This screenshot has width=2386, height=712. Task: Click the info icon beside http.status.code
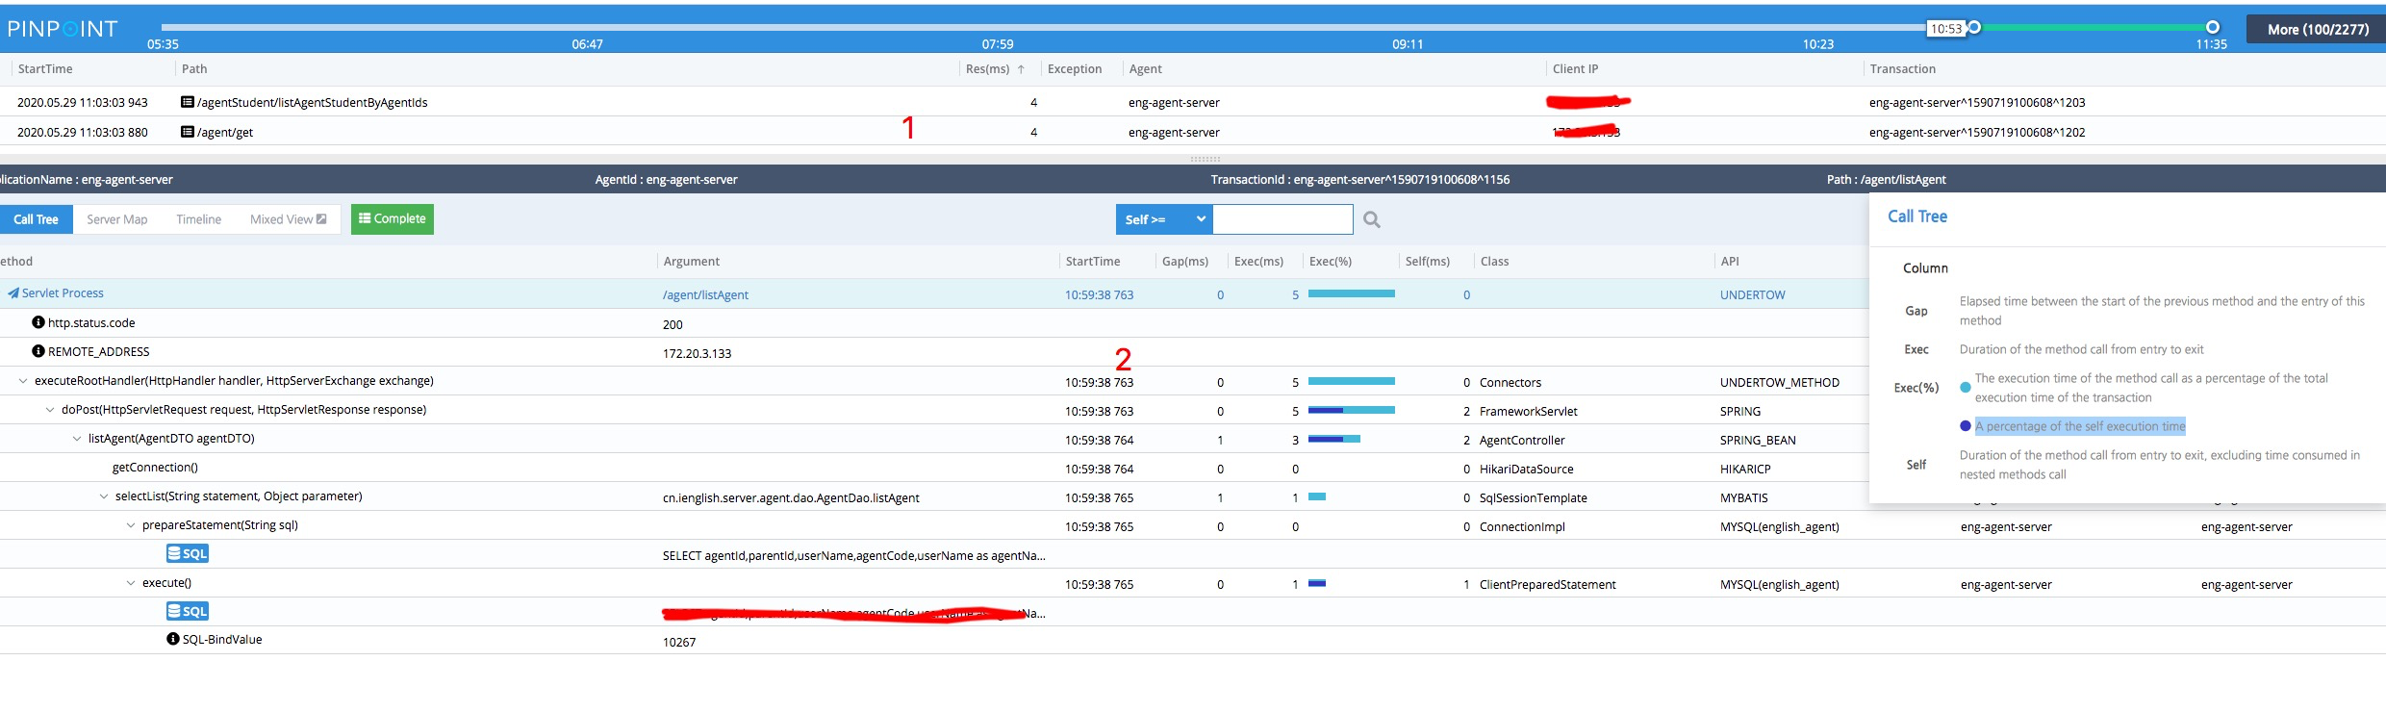click(38, 322)
